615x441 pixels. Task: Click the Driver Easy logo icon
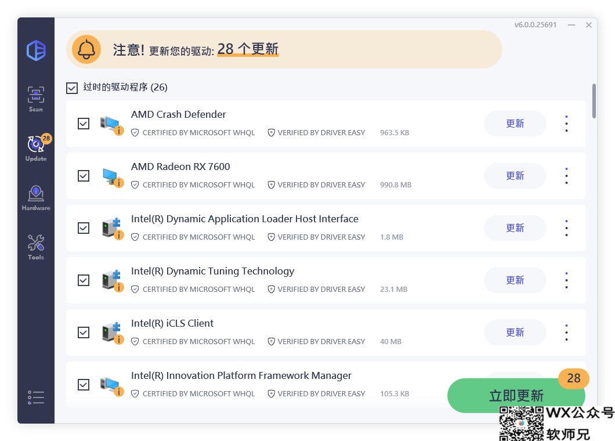coord(35,50)
